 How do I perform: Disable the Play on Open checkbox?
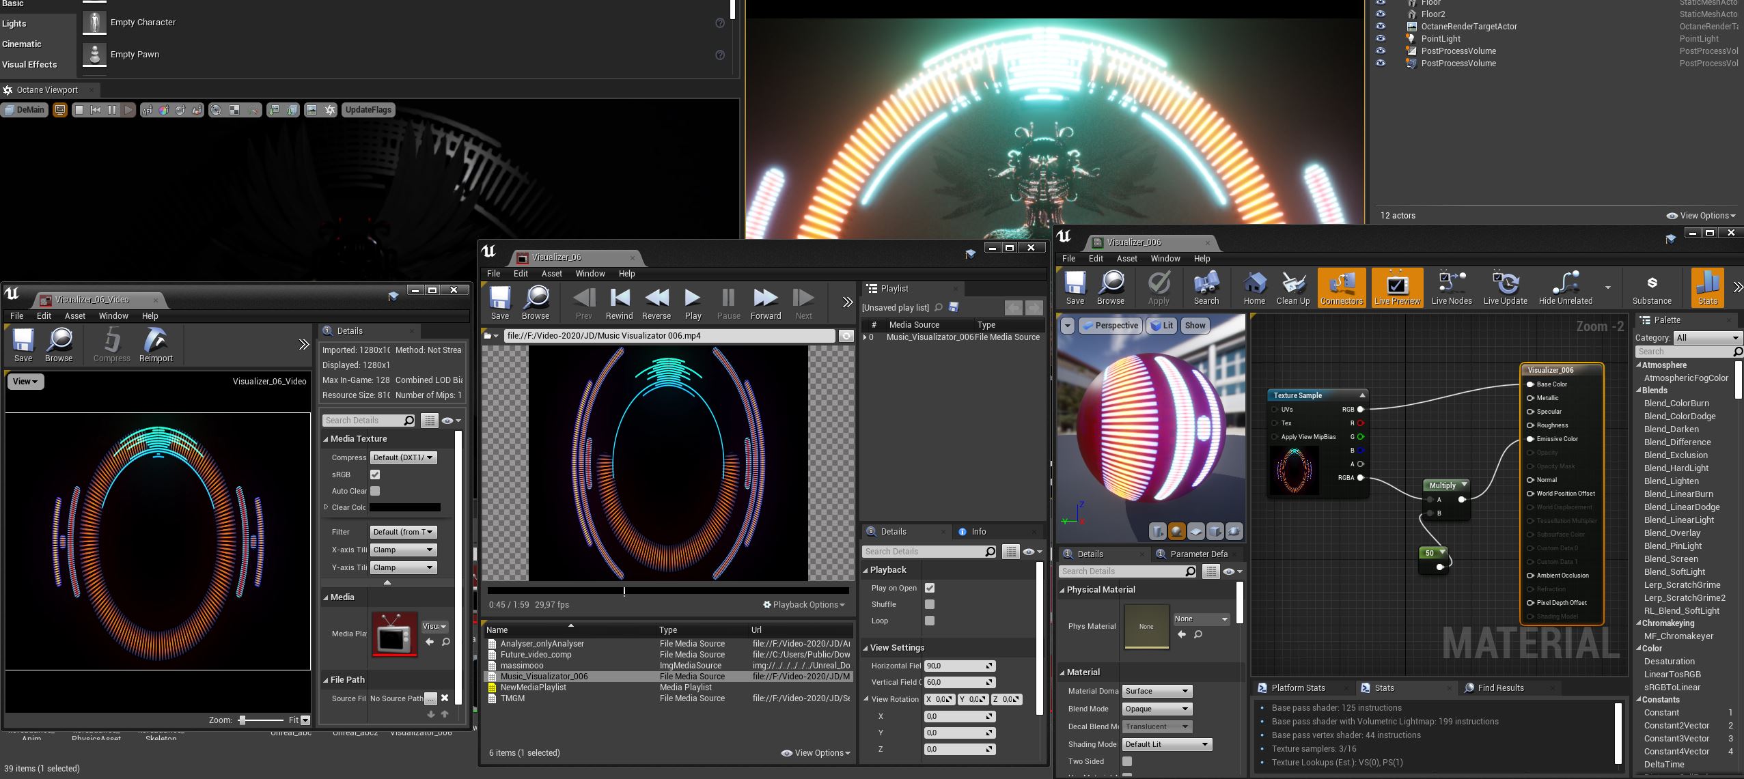[929, 588]
